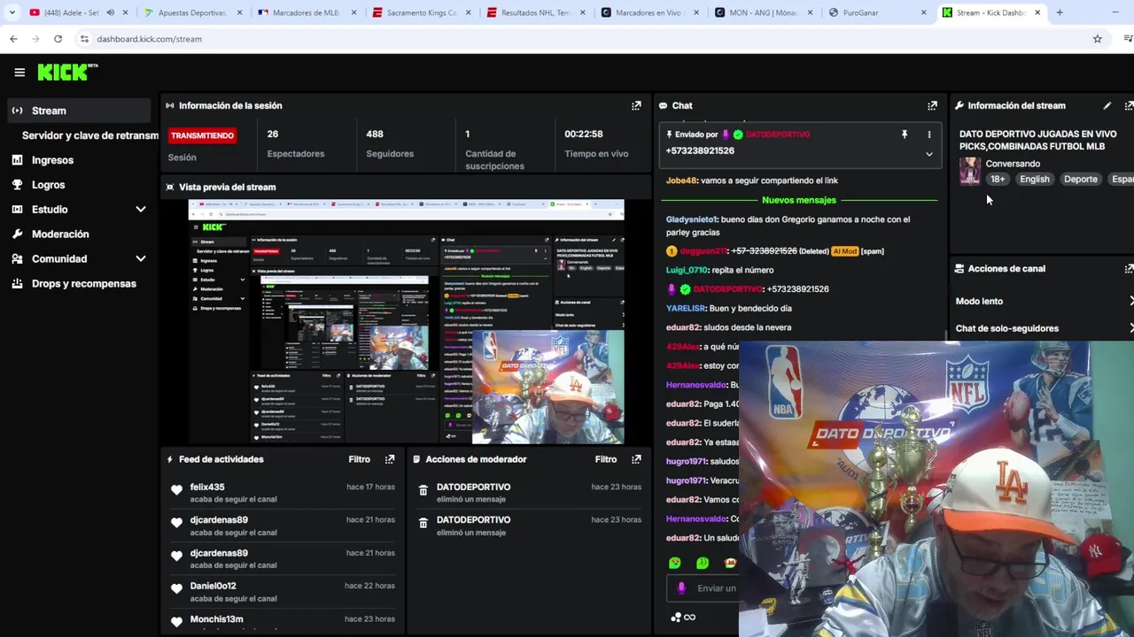Click trash icon on second DATODEPORTIVO action
The height and width of the screenshot is (637, 1134).
(x=423, y=523)
